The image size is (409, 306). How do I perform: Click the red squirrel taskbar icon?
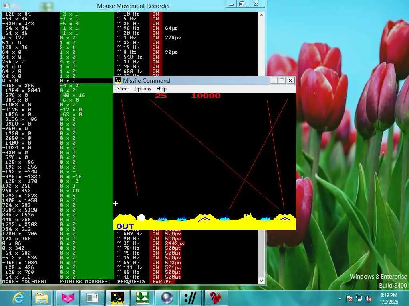pos(216,298)
